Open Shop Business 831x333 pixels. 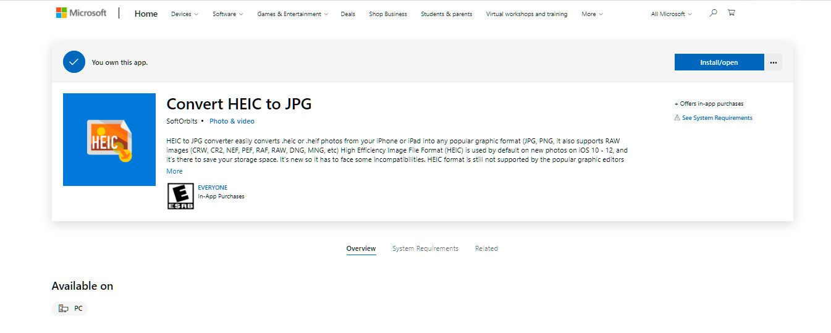pos(388,14)
